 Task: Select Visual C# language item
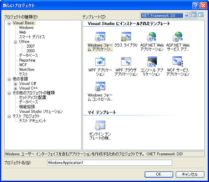click(28, 84)
